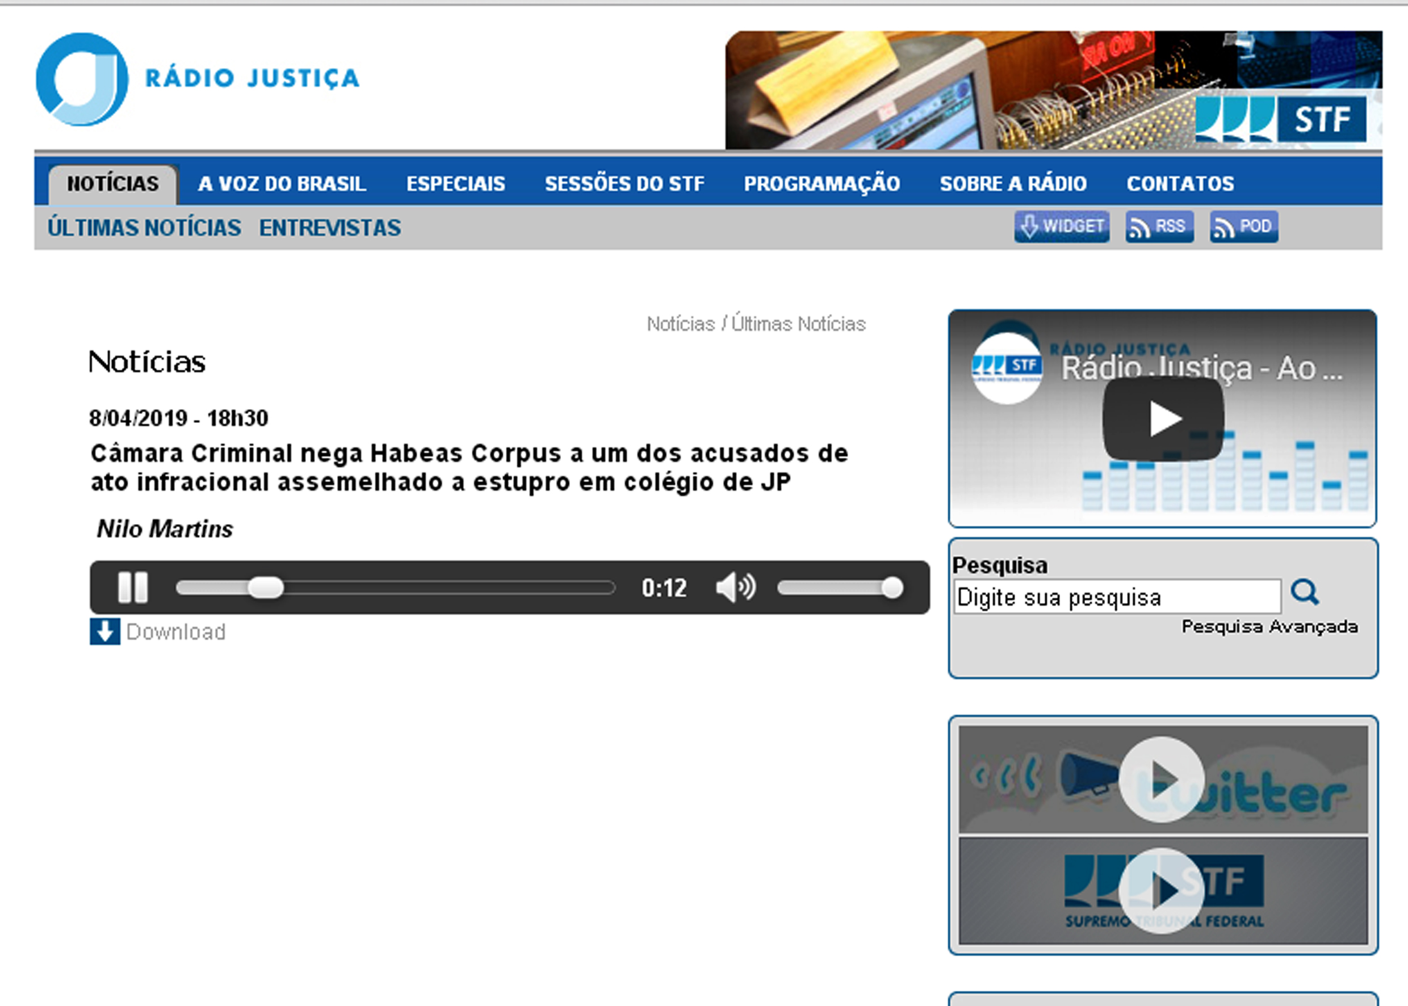Mute audio using the speaker icon
The width and height of the screenshot is (1408, 1006).
click(x=735, y=586)
